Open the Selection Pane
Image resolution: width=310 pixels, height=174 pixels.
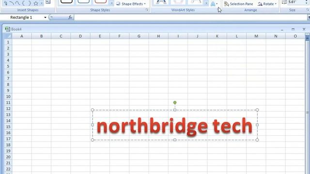pos(239,4)
